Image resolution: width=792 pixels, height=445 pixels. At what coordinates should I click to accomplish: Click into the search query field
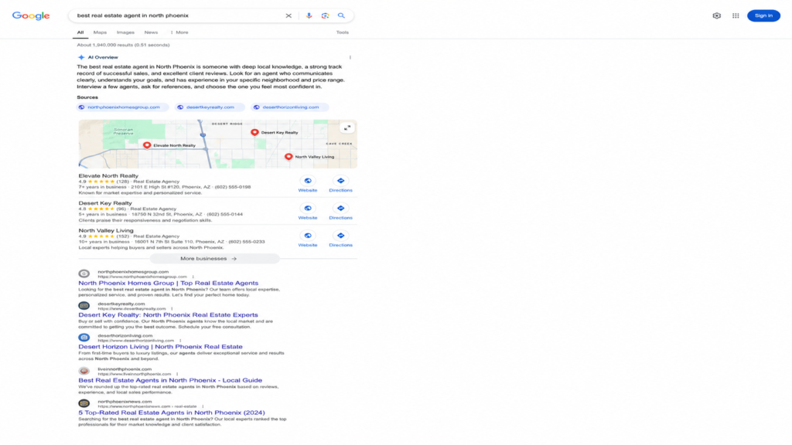coord(177,15)
